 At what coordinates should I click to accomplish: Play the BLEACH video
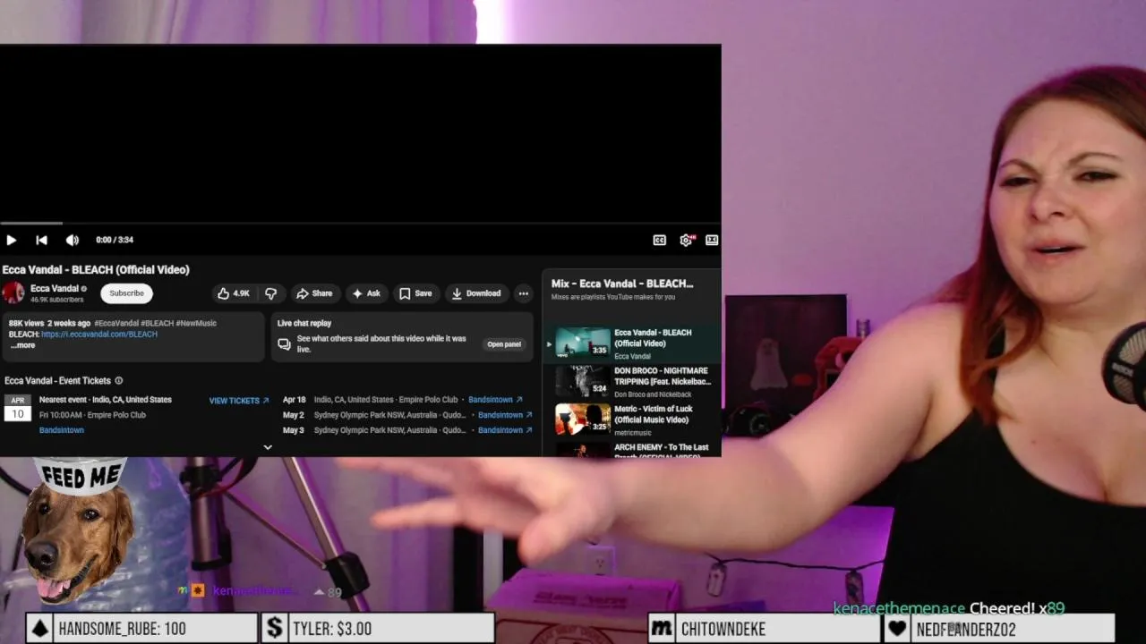pos(11,240)
